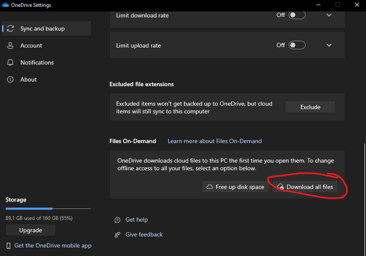Open the Notifications section
This screenshot has width=366, height=256.
pyautogui.click(x=46, y=62)
